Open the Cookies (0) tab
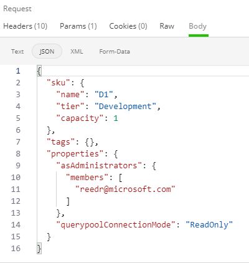Image resolution: width=249 pixels, height=263 pixels. [x=128, y=26]
